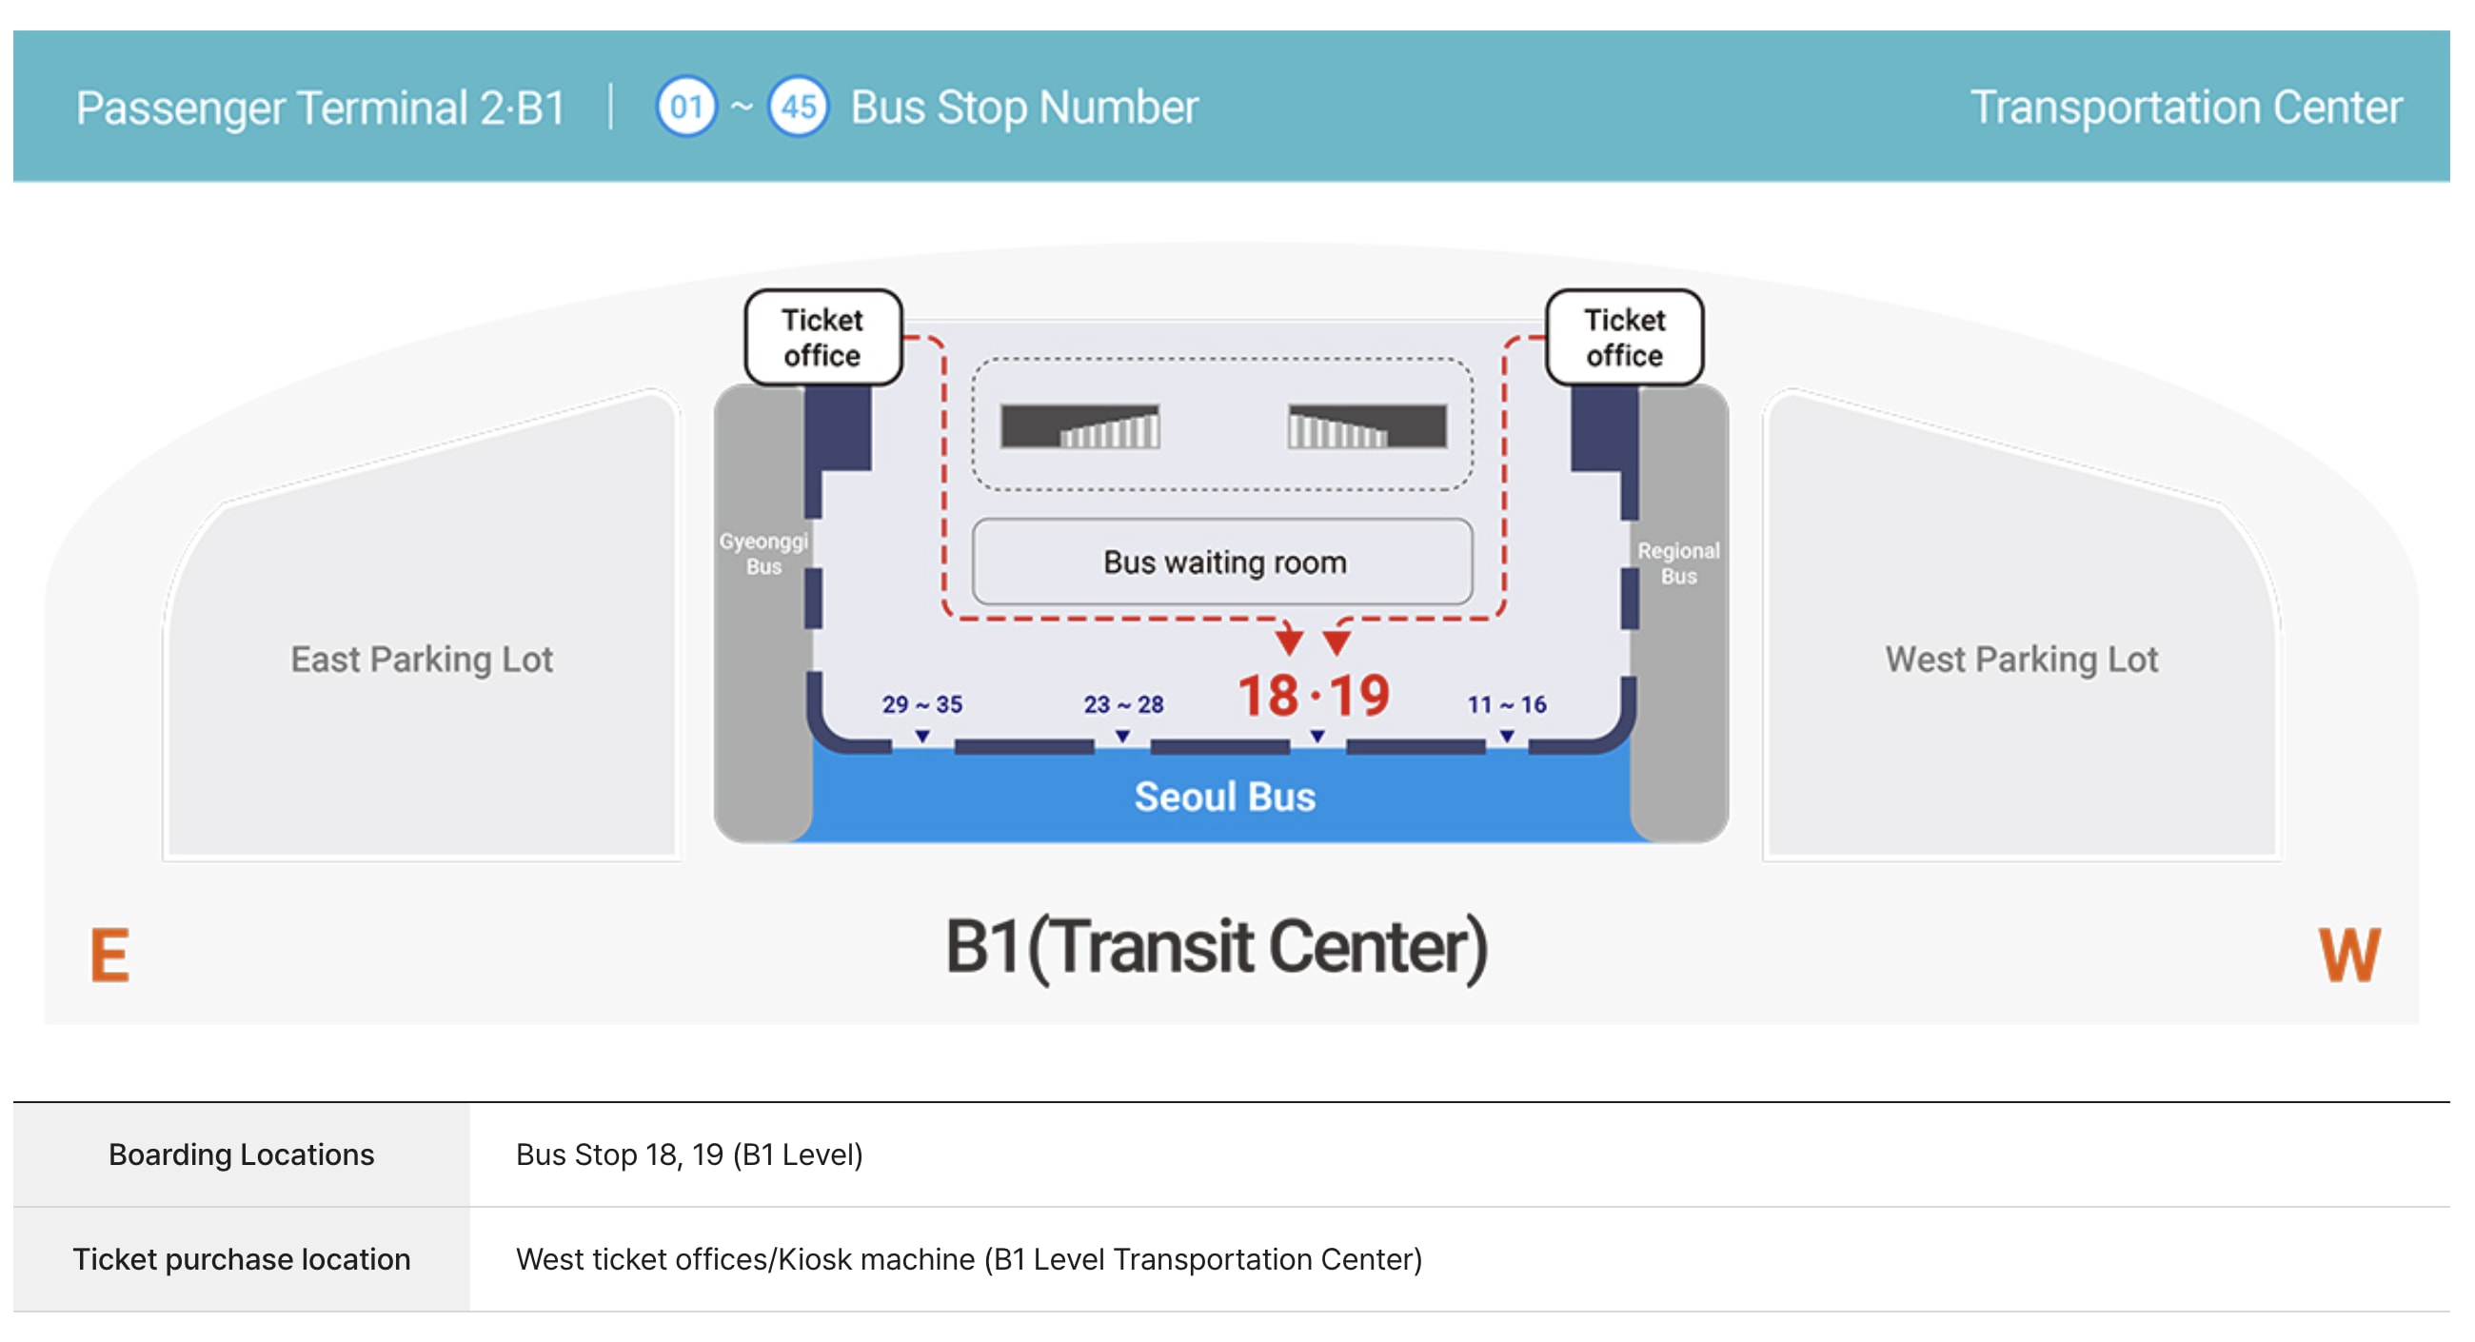The image size is (2475, 1342).
Task: Click the West Parking Lot area
Action: pos(2022,659)
